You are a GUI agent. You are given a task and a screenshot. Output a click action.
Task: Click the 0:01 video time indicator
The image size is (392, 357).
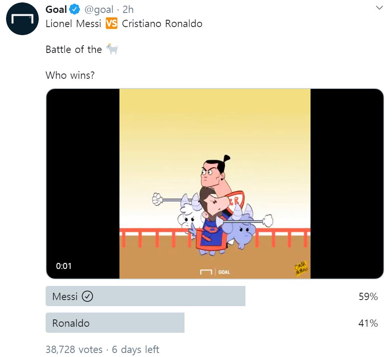(64, 266)
